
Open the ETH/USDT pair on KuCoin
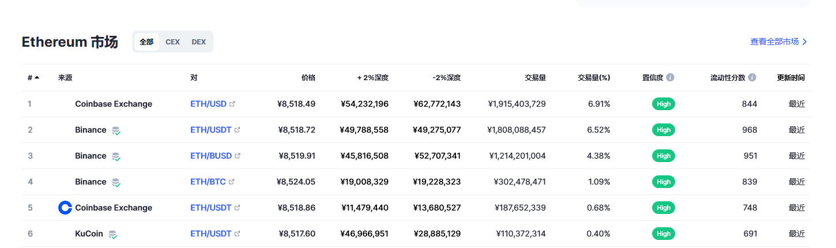click(211, 234)
